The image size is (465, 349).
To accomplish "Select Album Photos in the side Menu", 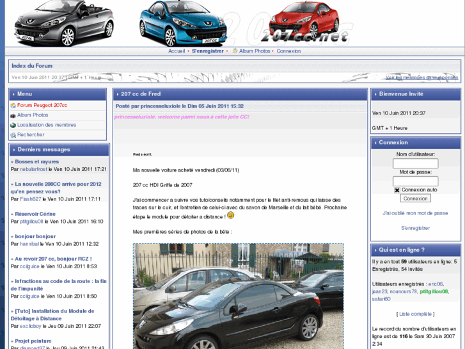I will [x=33, y=115].
